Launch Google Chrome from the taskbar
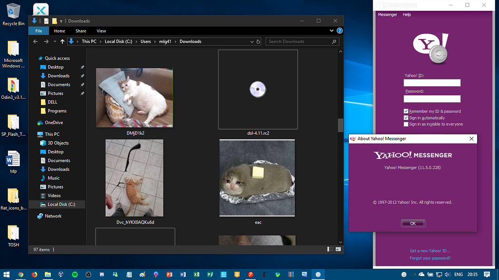 [20, 274]
